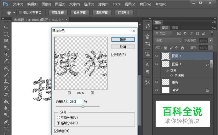Select the Move tool
Viewport: 218px width, 135px height.
coord(6,27)
